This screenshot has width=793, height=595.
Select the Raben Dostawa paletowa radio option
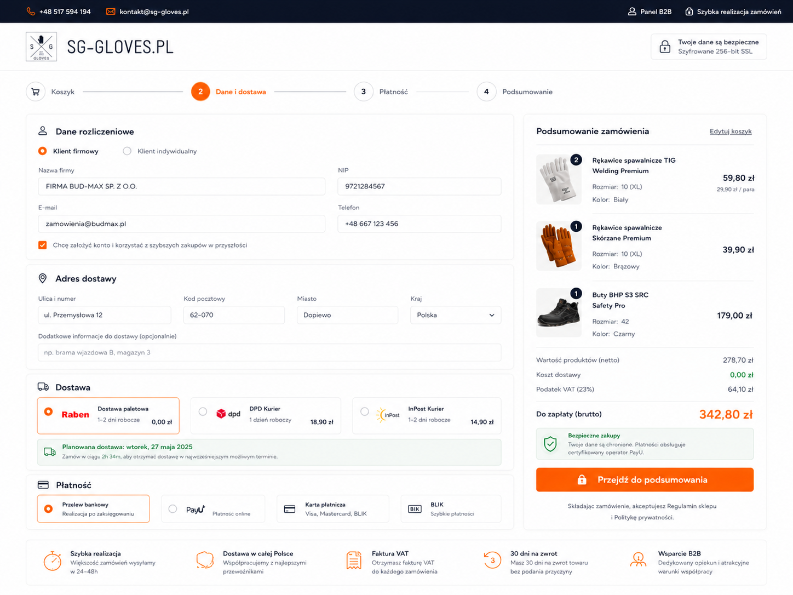click(49, 411)
